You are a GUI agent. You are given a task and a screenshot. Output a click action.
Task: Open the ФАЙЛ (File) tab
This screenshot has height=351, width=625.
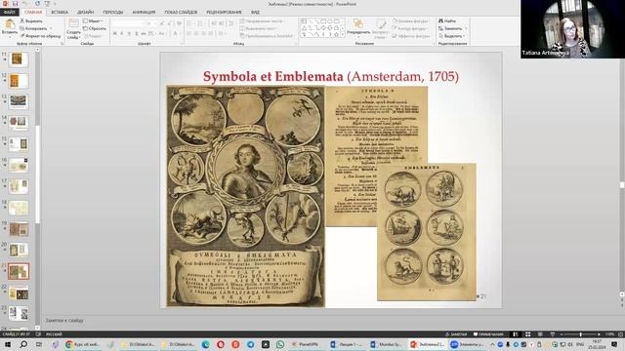(x=9, y=12)
